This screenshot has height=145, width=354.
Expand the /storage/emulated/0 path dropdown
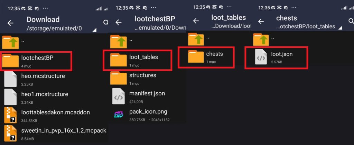tap(94, 30)
